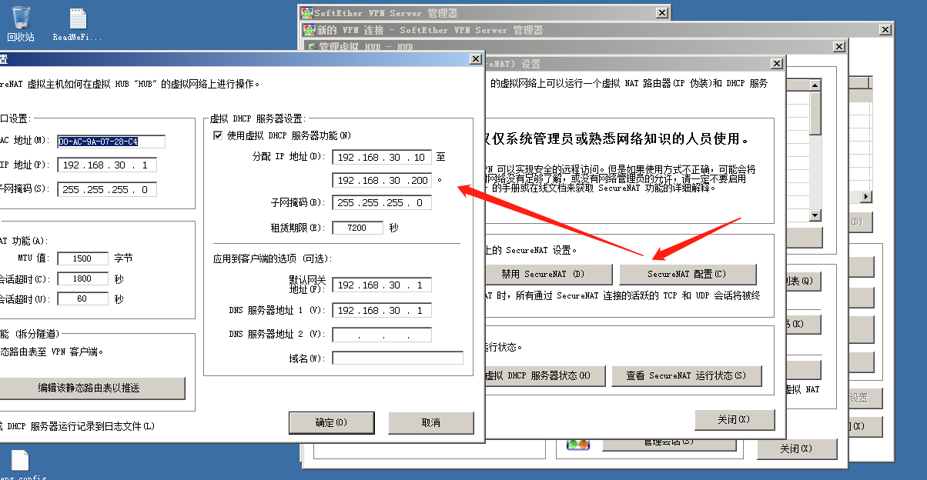Open the Recycle Bin desktop icon
This screenshot has width=927, height=480.
tap(21, 24)
